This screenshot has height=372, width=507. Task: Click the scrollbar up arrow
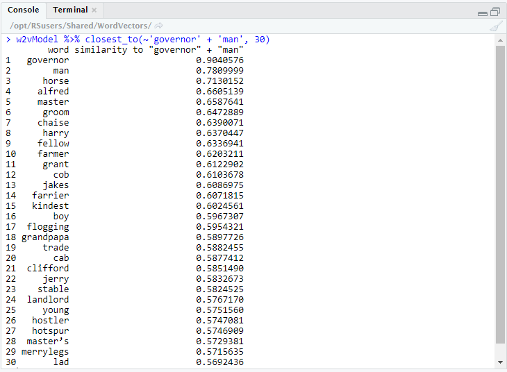(x=500, y=41)
